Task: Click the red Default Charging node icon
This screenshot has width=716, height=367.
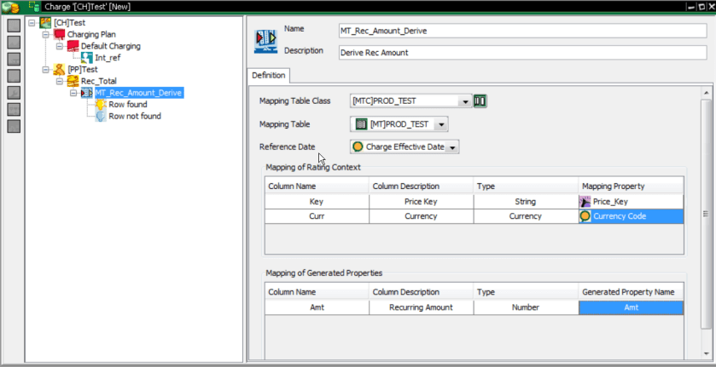Action: pyautogui.click(x=73, y=46)
